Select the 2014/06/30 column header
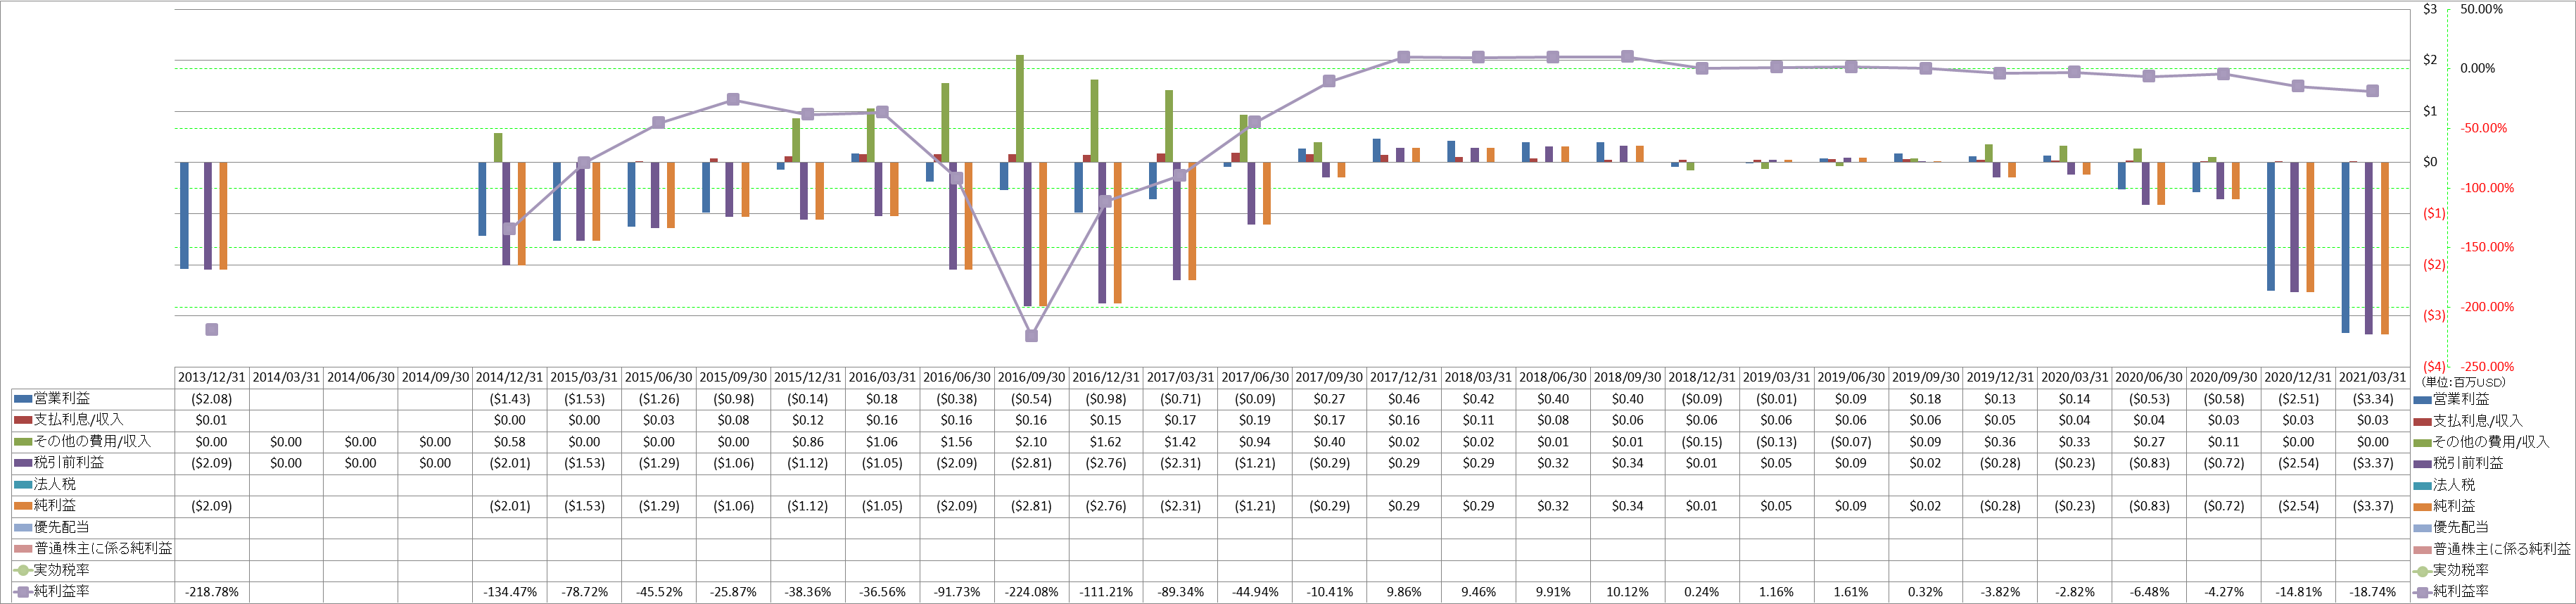This screenshot has height=604, width=2576. [x=360, y=378]
